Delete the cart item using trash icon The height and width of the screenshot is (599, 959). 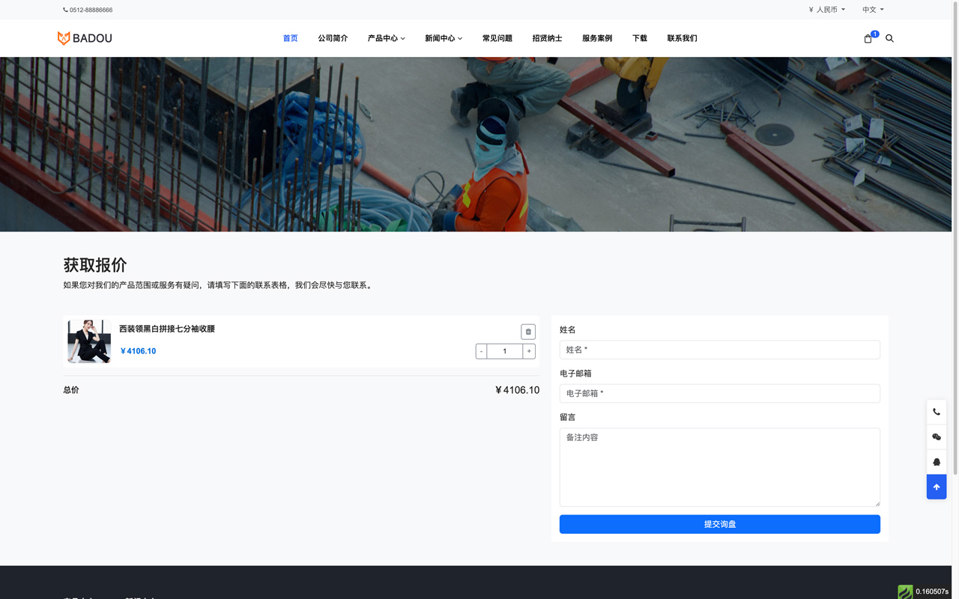click(x=528, y=331)
